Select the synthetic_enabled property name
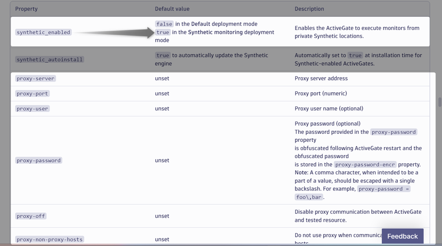Viewport: 442px width, 246px height. (43, 32)
